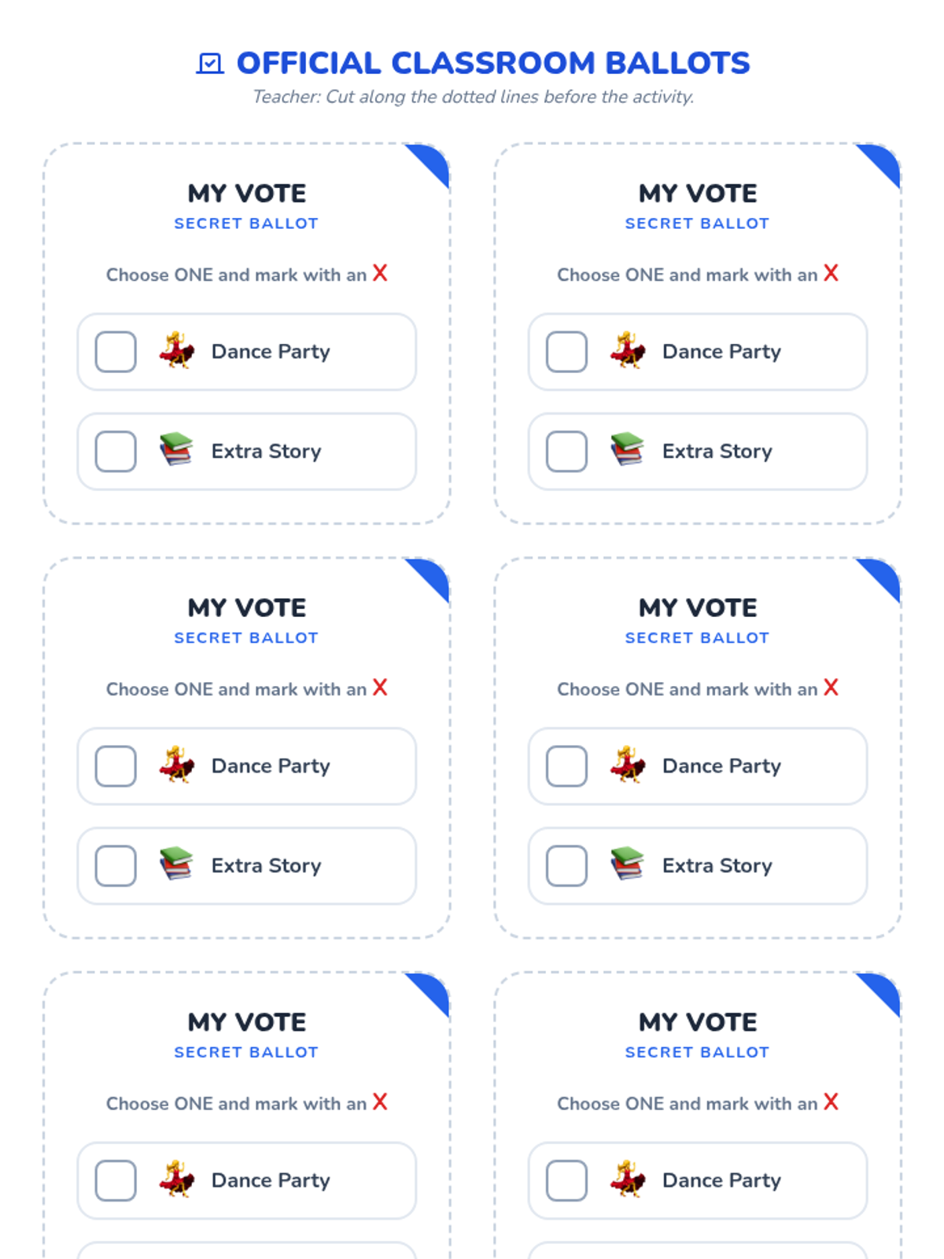This screenshot has height=1259, width=944.
Task: Click the MY VOTE title on the bottom-left ballot
Action: pos(247,1021)
